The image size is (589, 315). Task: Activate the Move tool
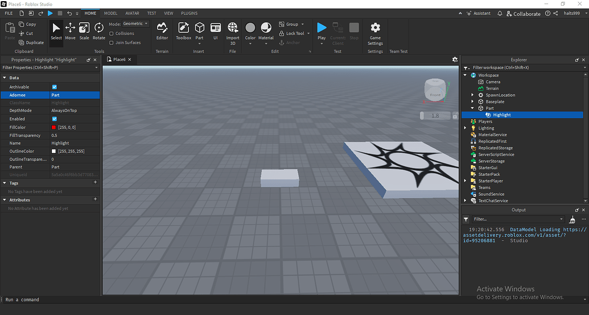[x=70, y=31]
